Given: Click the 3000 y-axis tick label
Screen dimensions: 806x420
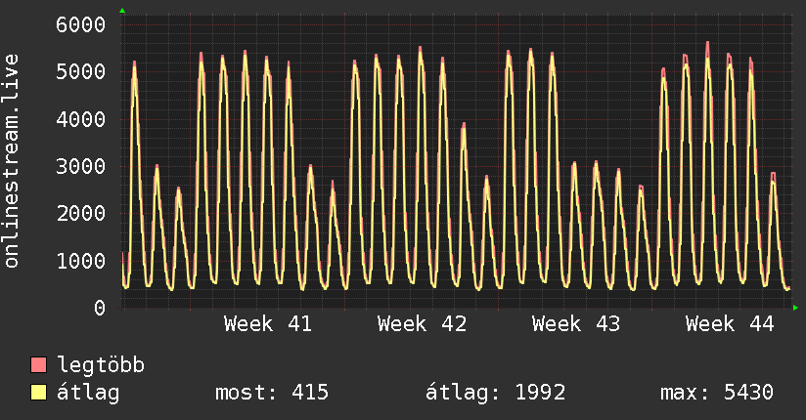Looking at the screenshot, I should 81,166.
